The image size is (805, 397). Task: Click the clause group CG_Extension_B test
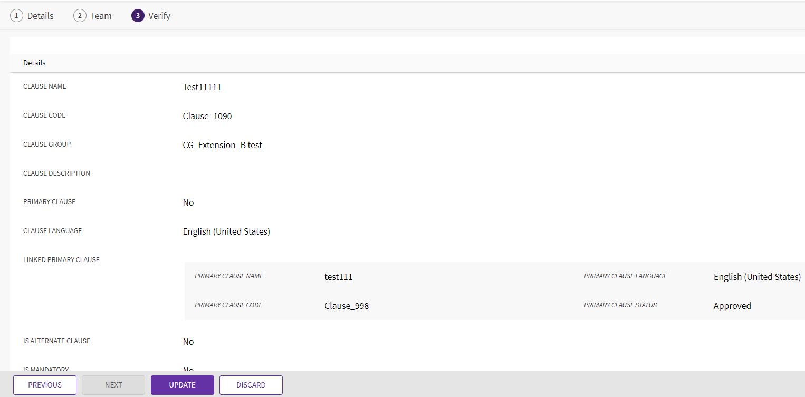point(222,145)
